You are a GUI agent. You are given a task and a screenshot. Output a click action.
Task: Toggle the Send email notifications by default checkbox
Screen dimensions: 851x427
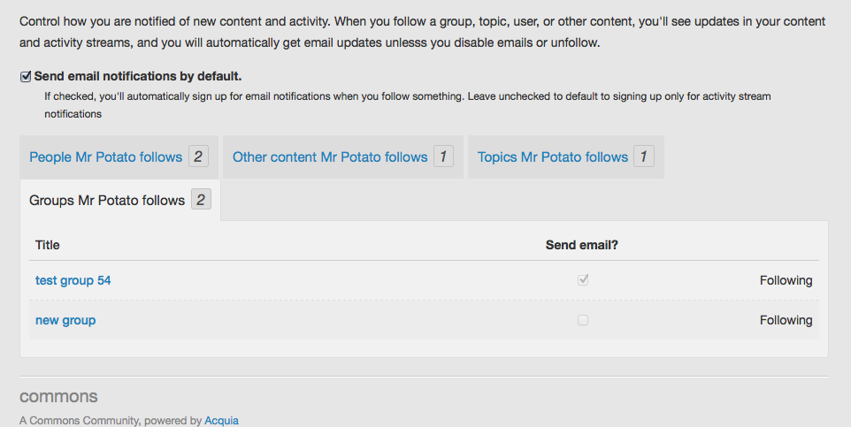point(26,77)
